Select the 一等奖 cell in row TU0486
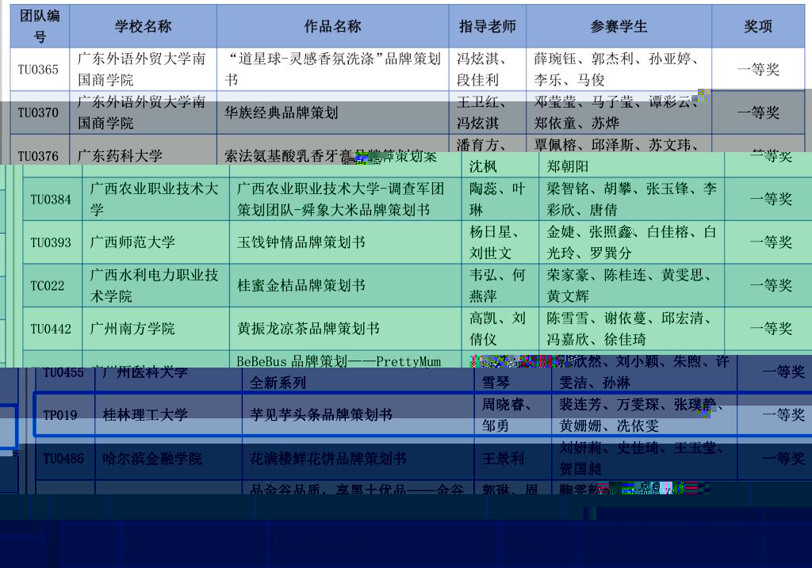 pyautogui.click(x=775, y=459)
